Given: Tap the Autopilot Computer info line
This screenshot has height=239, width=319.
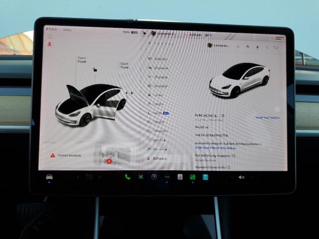Looking at the screenshot, I should click(228, 144).
